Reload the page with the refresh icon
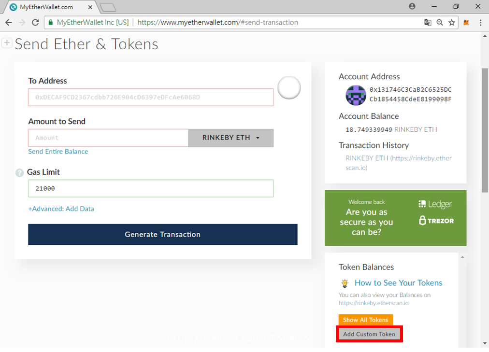This screenshot has width=489, height=352. [x=35, y=22]
